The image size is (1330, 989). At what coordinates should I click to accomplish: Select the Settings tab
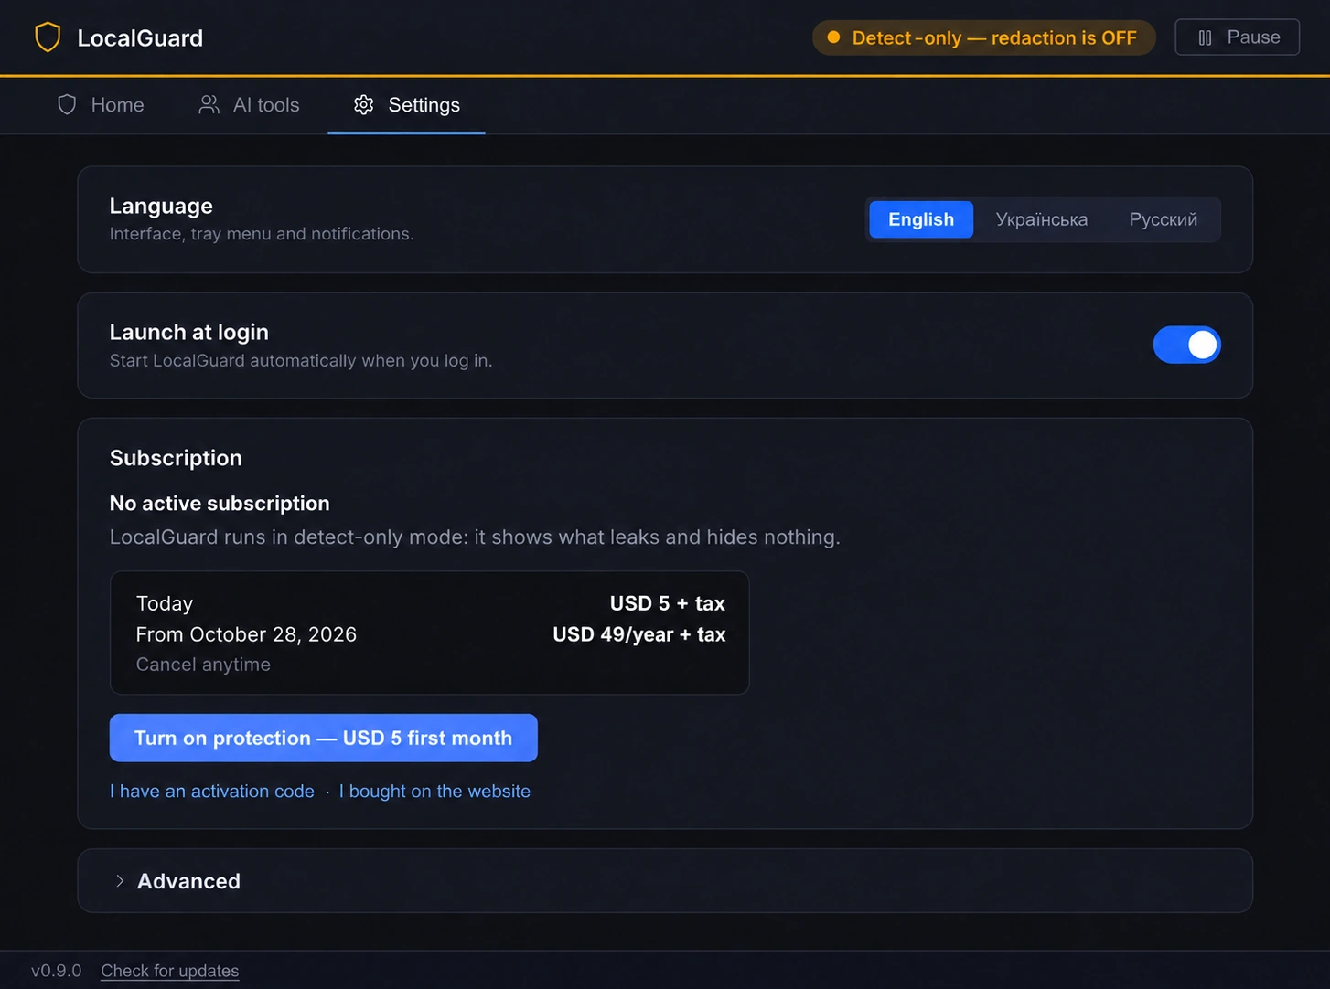pos(406,105)
